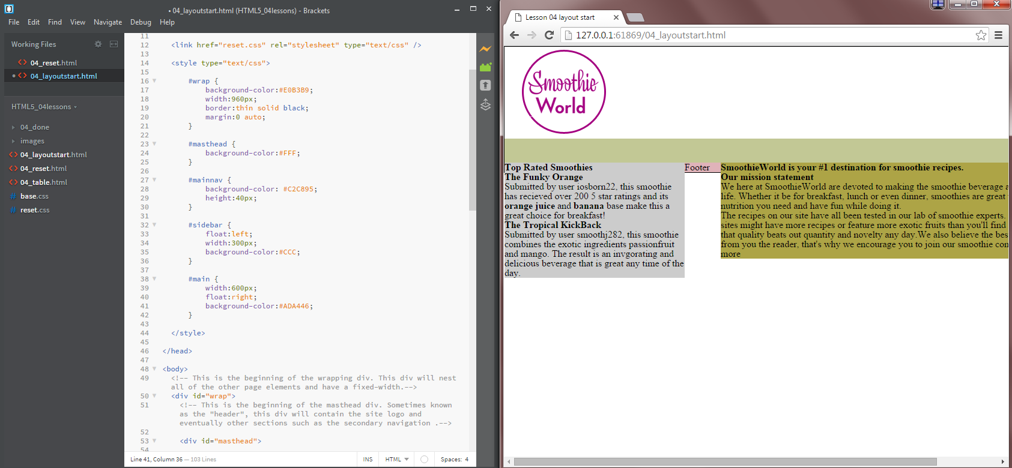Open the Extension Manager brick icon

[485, 67]
